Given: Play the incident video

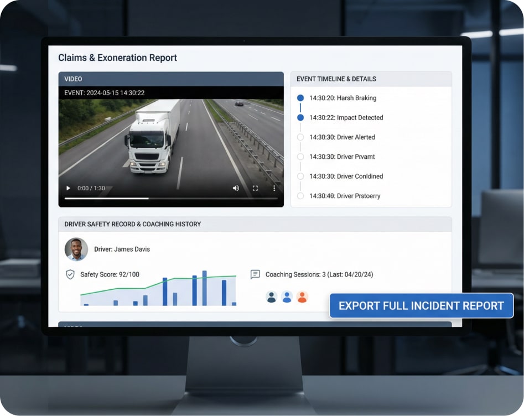Looking at the screenshot, I should (68, 188).
